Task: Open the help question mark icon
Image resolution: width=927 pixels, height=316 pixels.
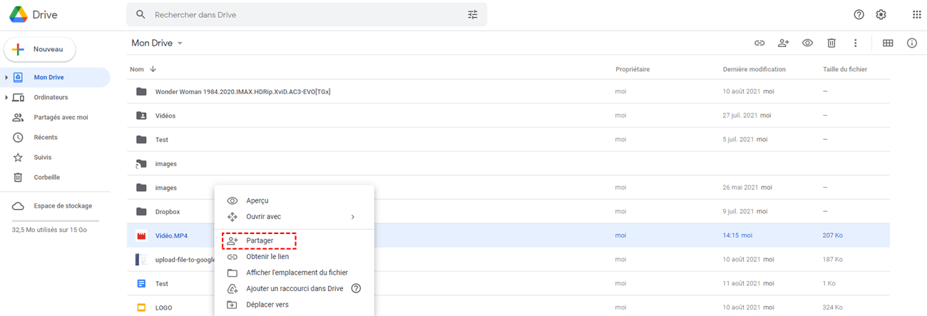Action: [x=859, y=14]
